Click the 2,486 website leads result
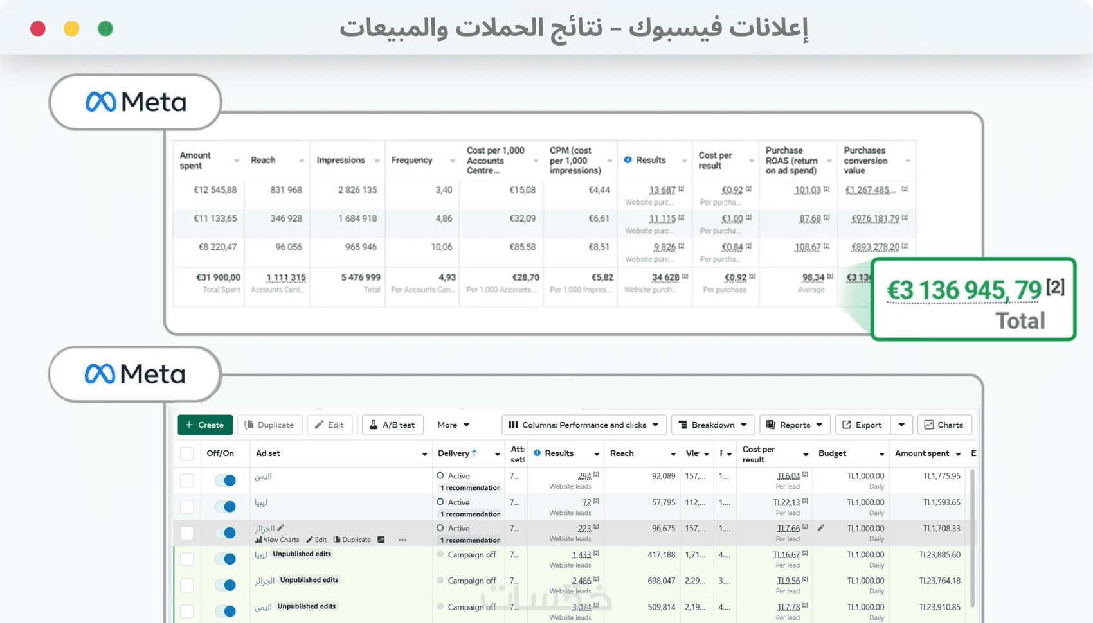The width and height of the screenshot is (1093, 623). (581, 581)
